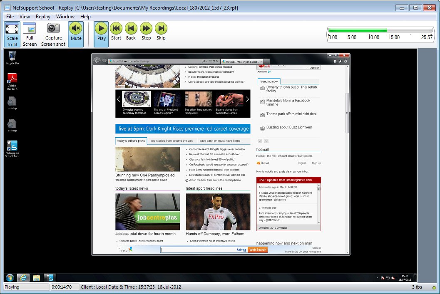The image size is (440, 294).
Task: Collapse the hotmail section with the up chevron
Action: click(x=260, y=141)
